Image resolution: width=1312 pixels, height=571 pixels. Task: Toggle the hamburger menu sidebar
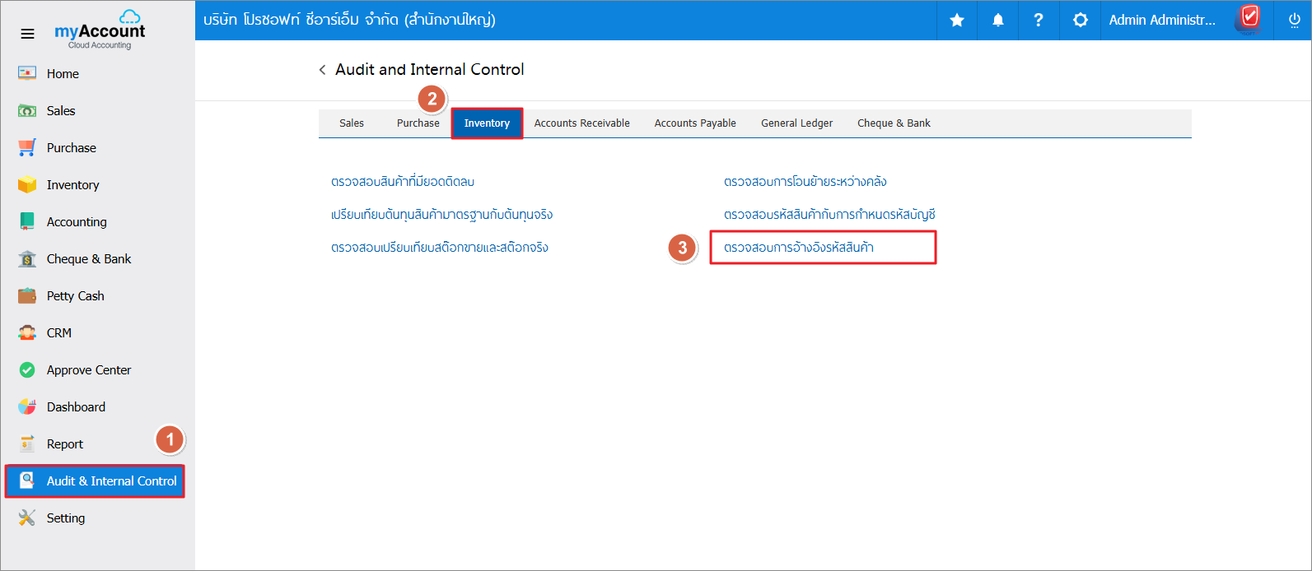coord(27,34)
